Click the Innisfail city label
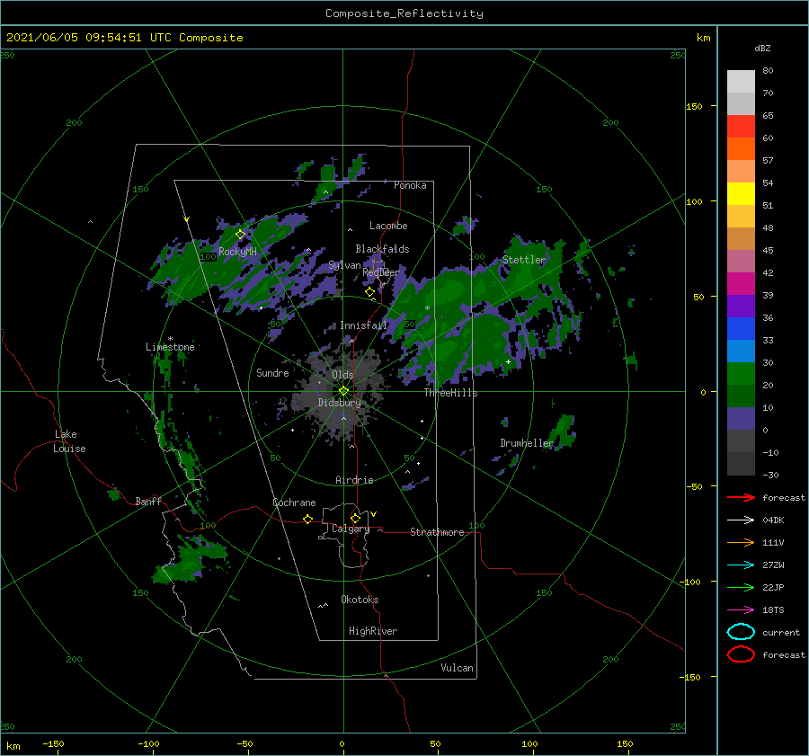The height and width of the screenshot is (756, 809). coord(363,325)
